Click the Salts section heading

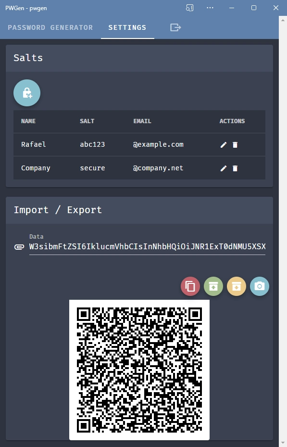pos(28,58)
